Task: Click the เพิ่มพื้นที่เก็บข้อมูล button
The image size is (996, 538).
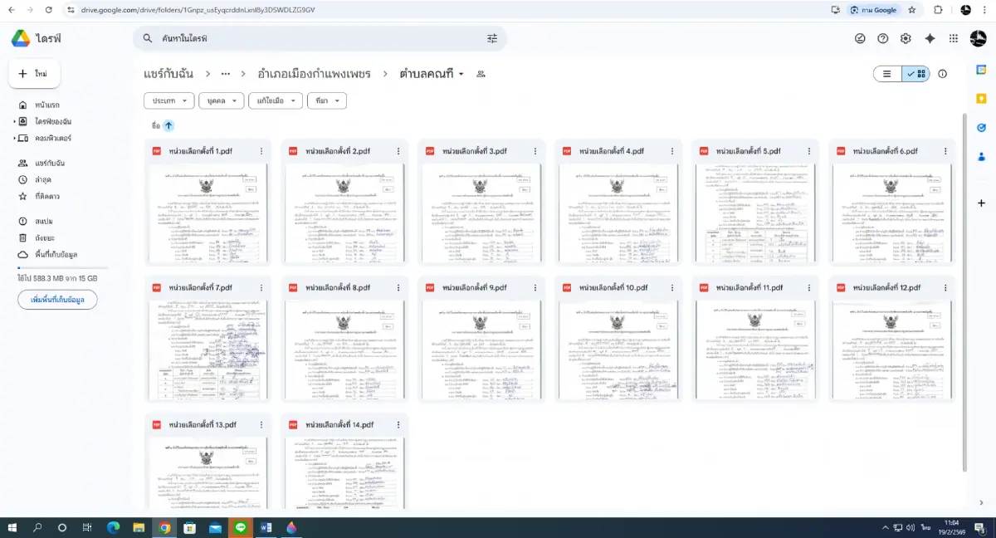Action: (57, 300)
